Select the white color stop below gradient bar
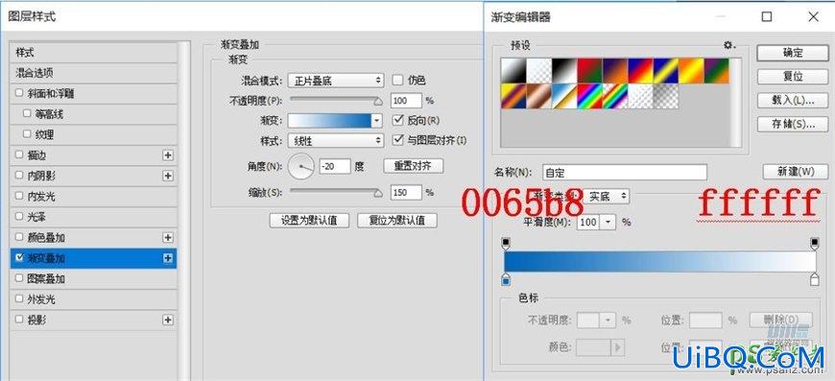 814,279
